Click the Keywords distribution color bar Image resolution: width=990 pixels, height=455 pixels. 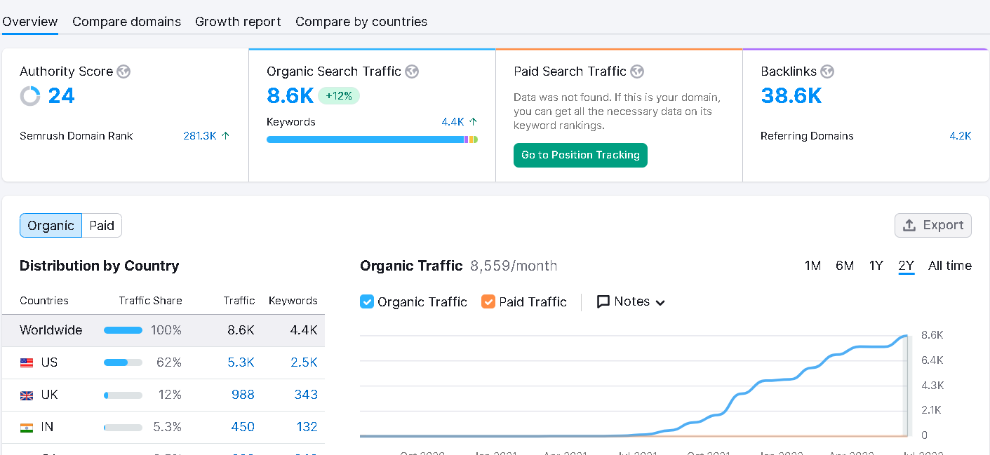pyautogui.click(x=372, y=140)
